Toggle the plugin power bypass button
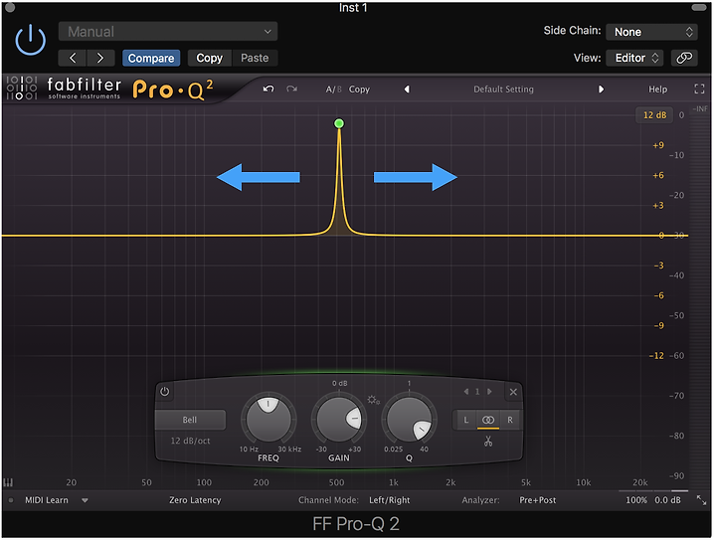This screenshot has height=540, width=716. pos(30,40)
